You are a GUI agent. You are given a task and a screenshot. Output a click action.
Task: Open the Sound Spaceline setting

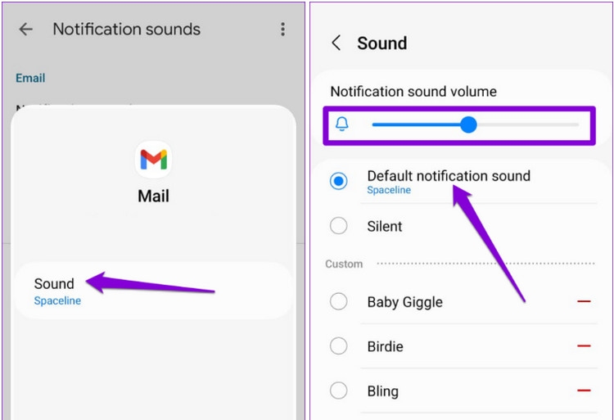154,291
